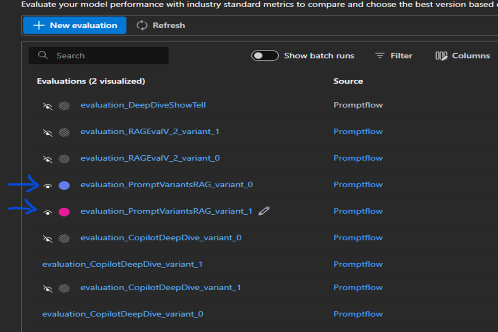Click the magnifier icon in search box
Image resolution: width=498 pixels, height=332 pixels.
[43, 55]
